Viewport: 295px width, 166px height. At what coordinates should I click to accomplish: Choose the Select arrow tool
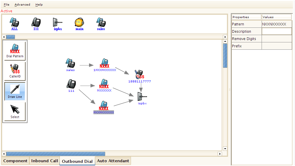15,111
